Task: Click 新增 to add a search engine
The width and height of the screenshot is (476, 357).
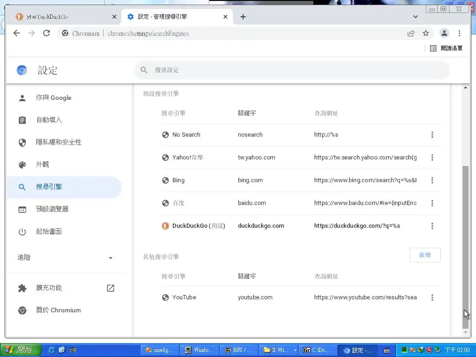Action: (425, 255)
